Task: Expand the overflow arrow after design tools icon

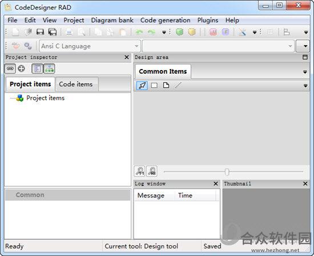Action: point(255,32)
